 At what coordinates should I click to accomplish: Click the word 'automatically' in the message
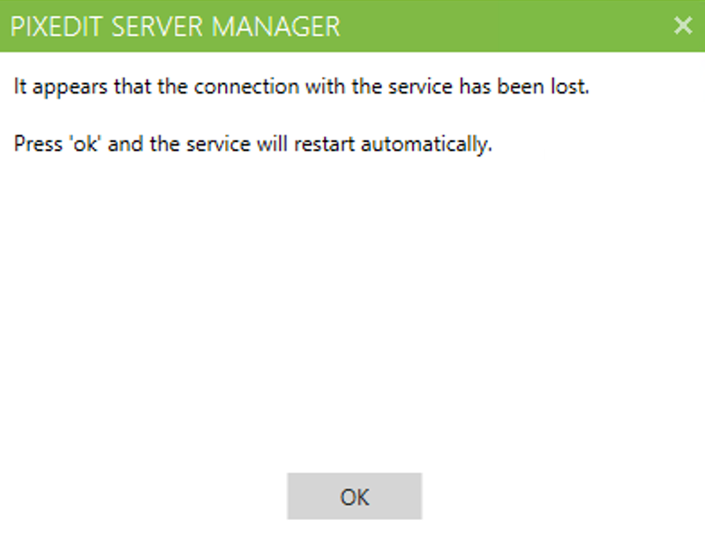coord(426,145)
